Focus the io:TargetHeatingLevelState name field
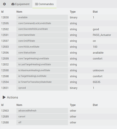The image size is (117, 129). coord(42,76)
